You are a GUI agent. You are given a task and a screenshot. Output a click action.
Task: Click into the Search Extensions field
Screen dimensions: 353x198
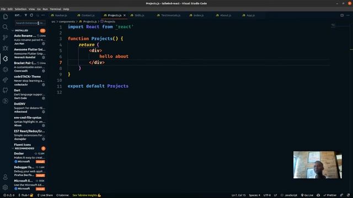pyautogui.click(x=30, y=23)
